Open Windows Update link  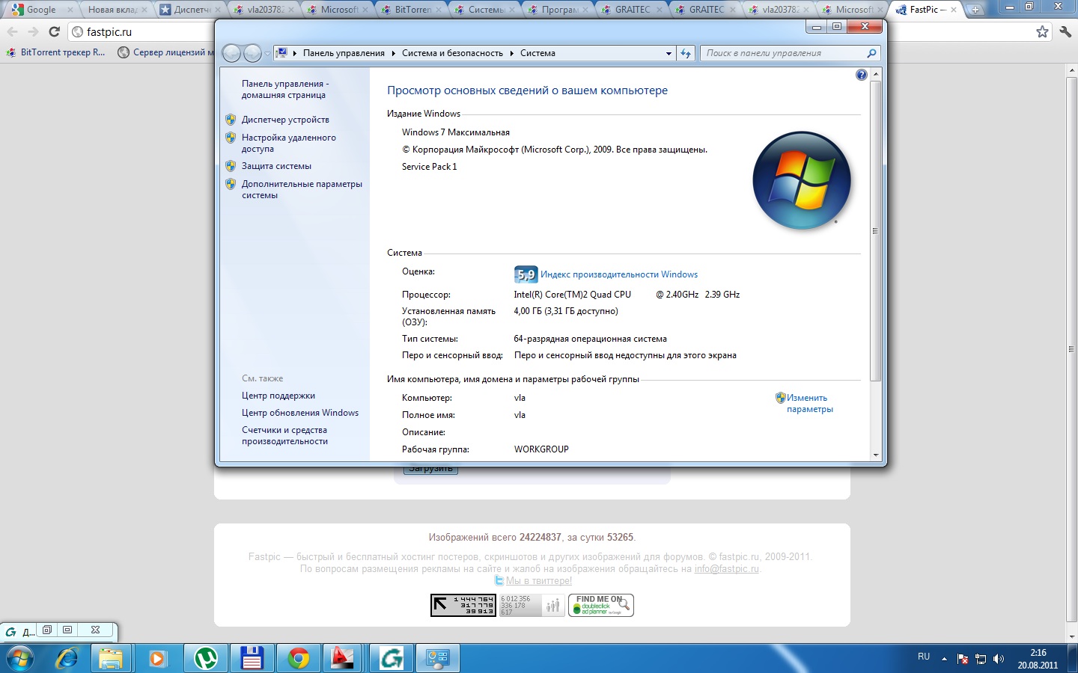[300, 413]
